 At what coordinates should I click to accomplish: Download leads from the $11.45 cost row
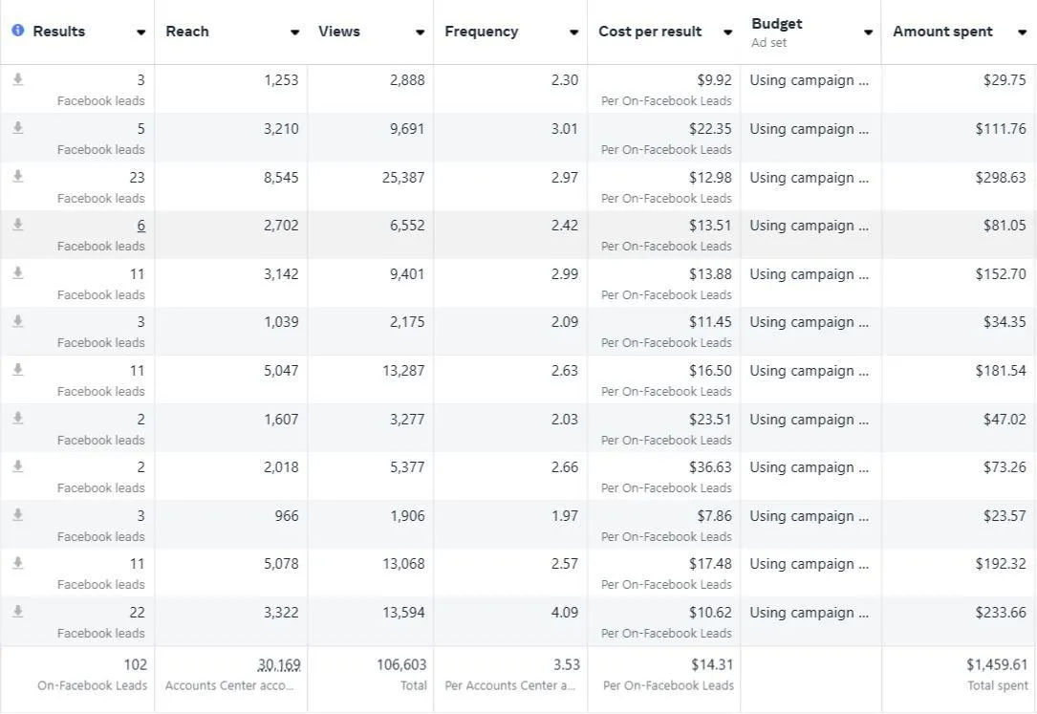[17, 320]
